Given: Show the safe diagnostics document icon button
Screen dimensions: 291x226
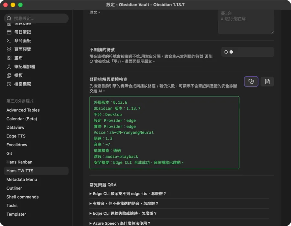Looking at the screenshot, I should tap(267, 81).
